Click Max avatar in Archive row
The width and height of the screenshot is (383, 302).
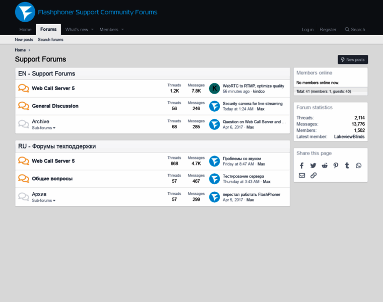[x=215, y=124]
